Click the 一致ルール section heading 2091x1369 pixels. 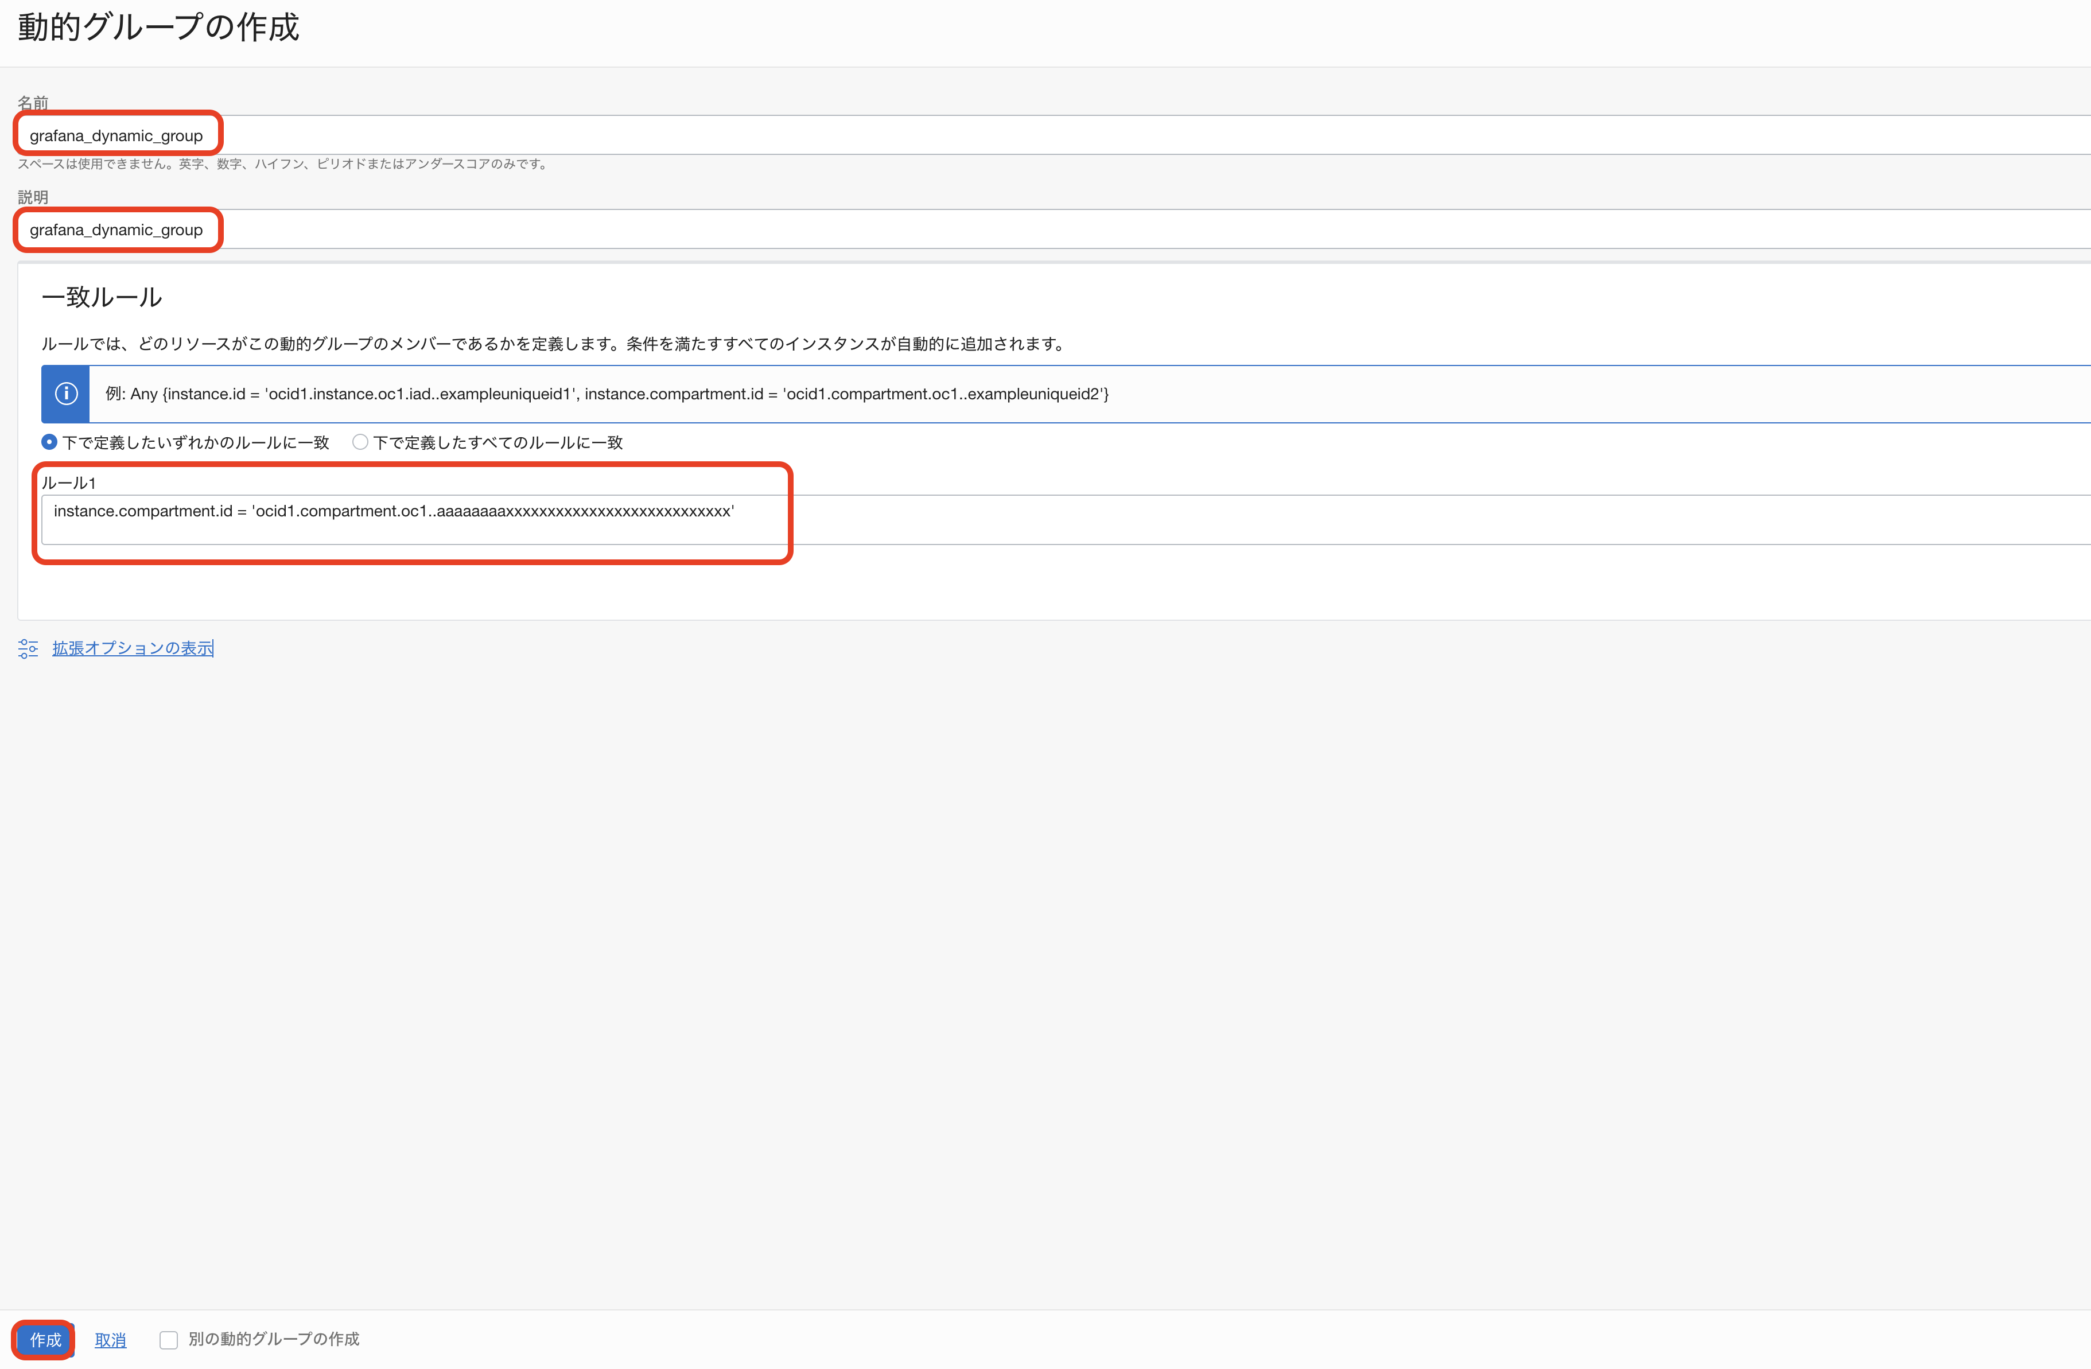(x=102, y=297)
